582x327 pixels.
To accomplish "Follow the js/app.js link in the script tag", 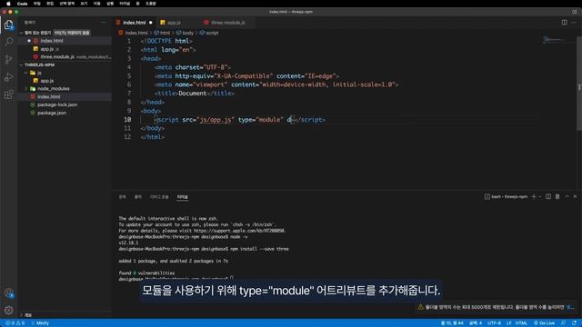I will (x=216, y=120).
